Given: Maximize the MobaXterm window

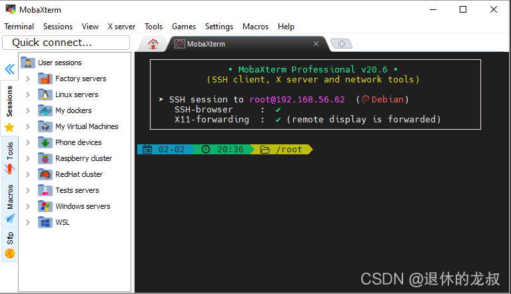Looking at the screenshot, I should [463, 9].
